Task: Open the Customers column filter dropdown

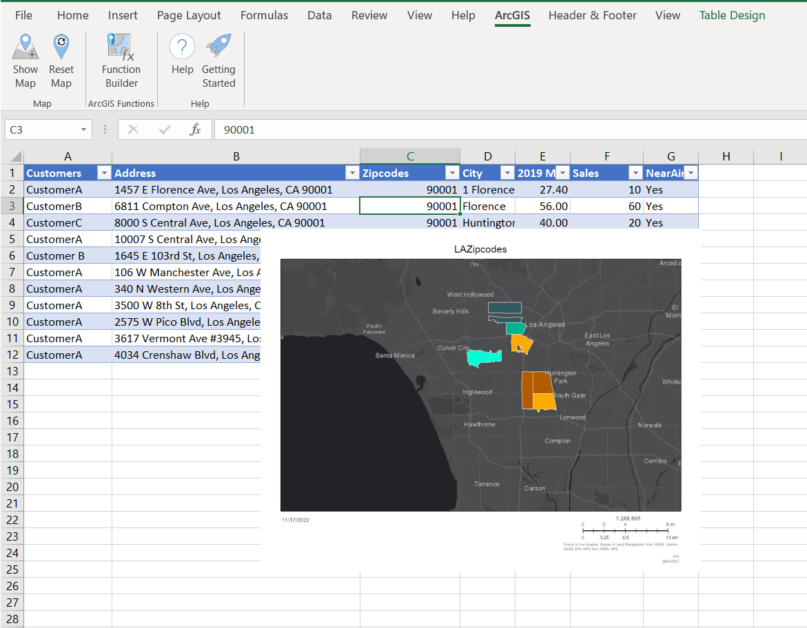Action: click(x=104, y=173)
